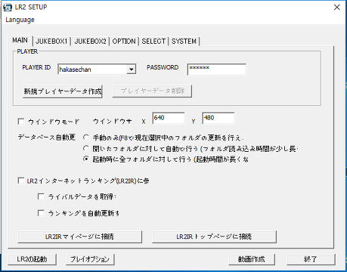This screenshot has height=272, width=347.
Task: Click LR2IRトップページに接続 button
Action: click(214, 236)
